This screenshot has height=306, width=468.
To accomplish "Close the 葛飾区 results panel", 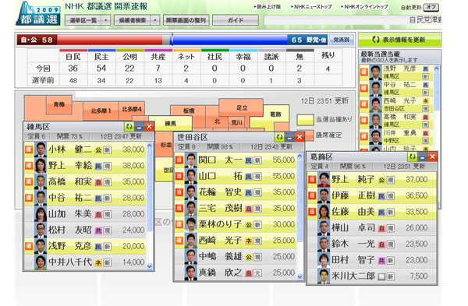I will pos(432,157).
